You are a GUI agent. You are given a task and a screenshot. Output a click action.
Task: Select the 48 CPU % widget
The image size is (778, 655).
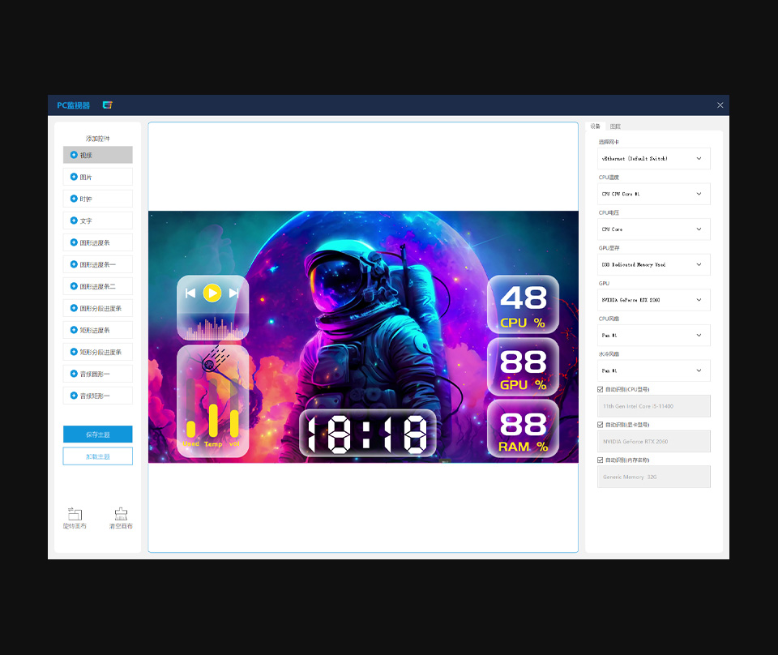(x=524, y=304)
